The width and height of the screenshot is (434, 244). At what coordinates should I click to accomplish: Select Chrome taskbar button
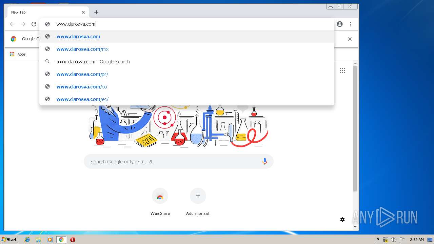(x=61, y=240)
